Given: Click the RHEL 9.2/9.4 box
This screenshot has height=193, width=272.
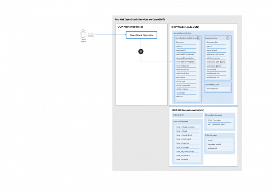Looking at the screenshot, I should click(180, 115).
